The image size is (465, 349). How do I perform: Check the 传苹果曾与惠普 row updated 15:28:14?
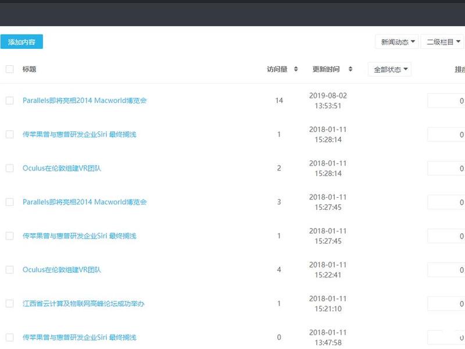pyautogui.click(x=10, y=134)
